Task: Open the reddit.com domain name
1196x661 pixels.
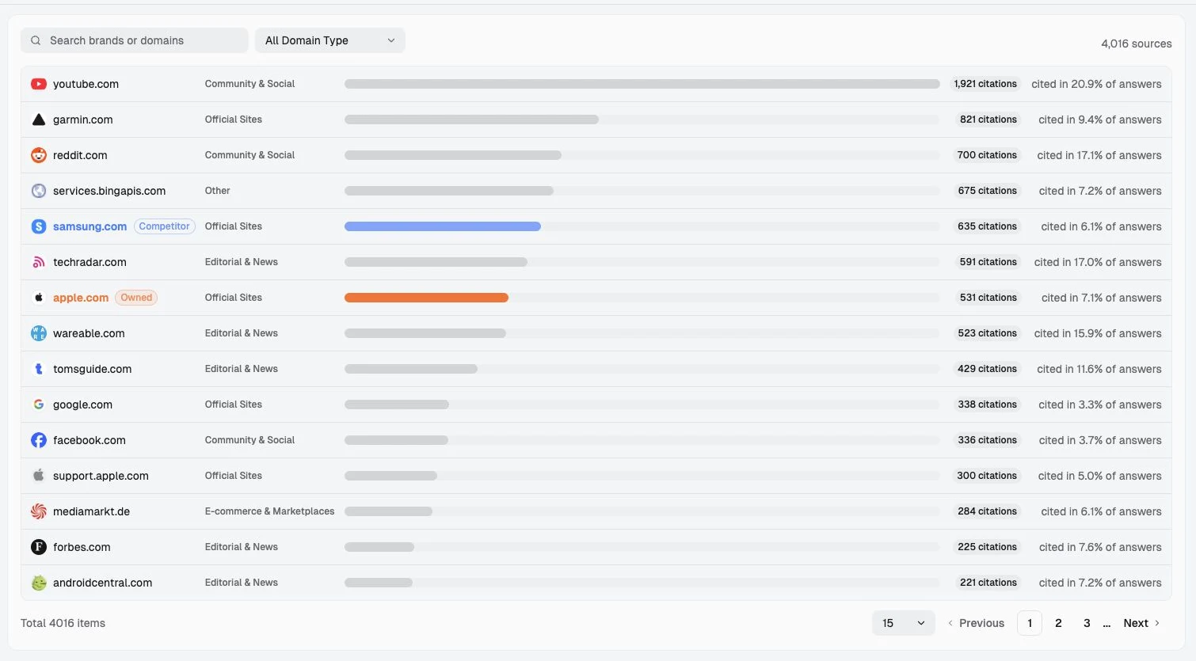Action: [x=80, y=155]
